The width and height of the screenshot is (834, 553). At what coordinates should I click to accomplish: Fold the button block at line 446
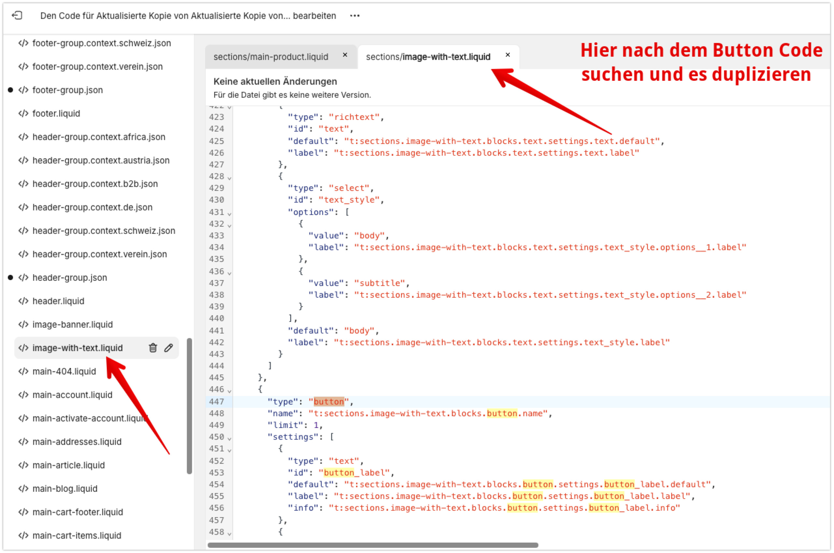[229, 391]
